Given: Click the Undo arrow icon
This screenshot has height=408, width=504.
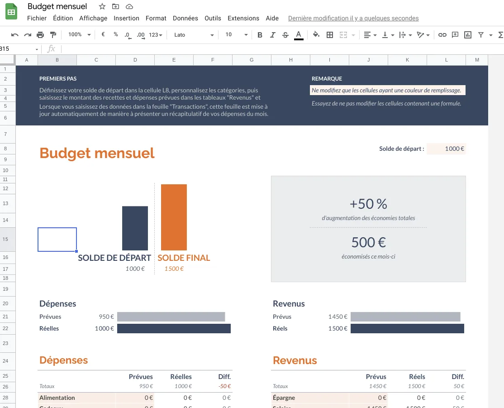Looking at the screenshot, I should click(x=15, y=35).
